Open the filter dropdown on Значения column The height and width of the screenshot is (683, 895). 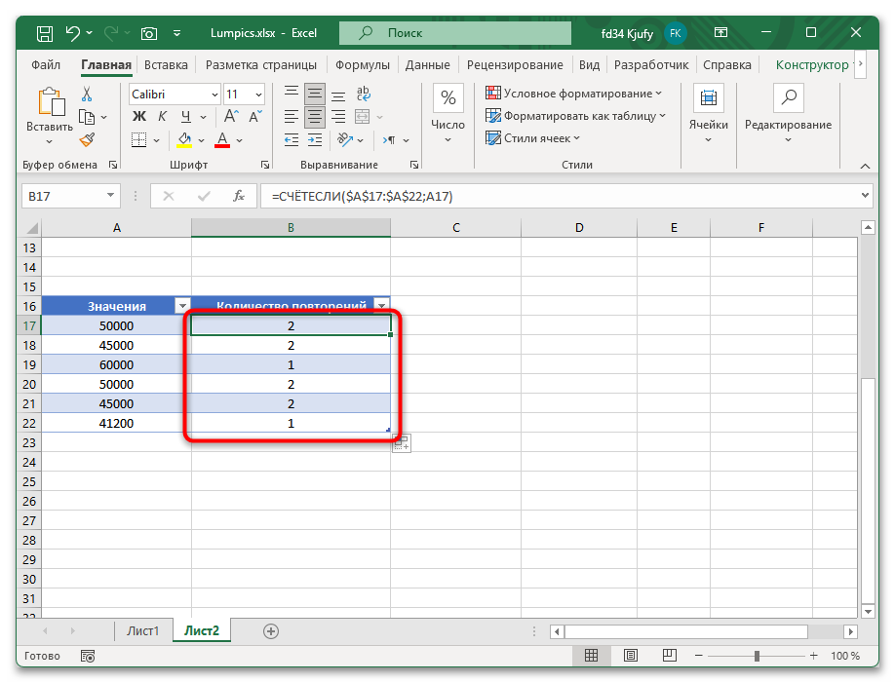click(x=182, y=305)
